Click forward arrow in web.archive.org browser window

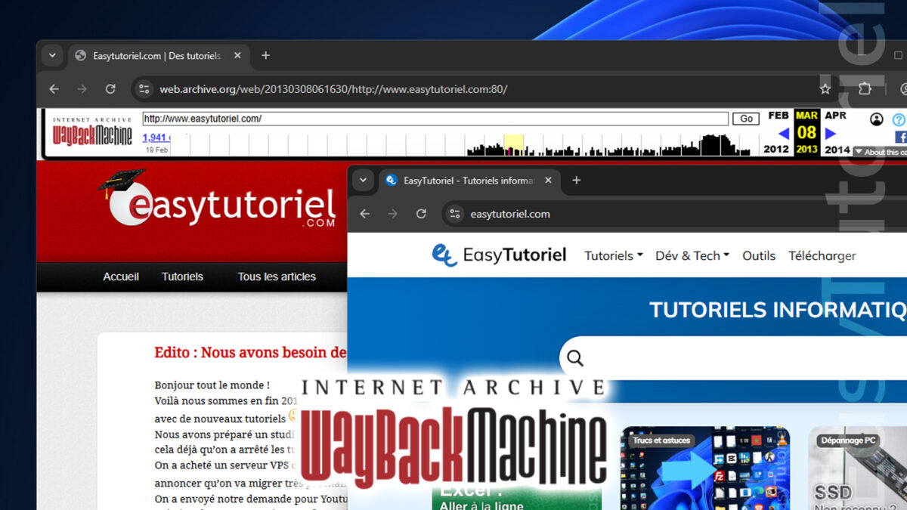82,89
